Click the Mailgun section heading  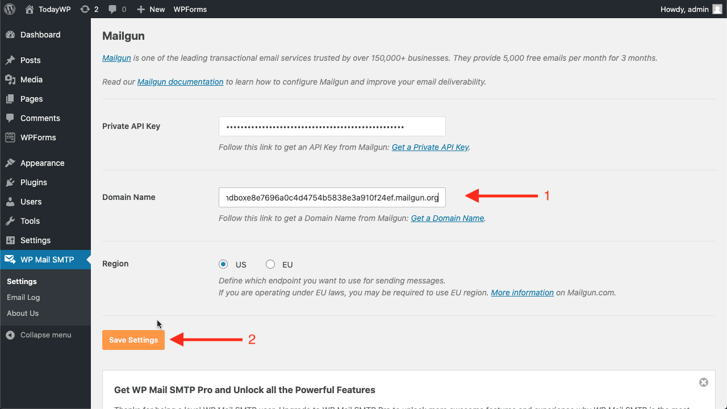point(123,36)
